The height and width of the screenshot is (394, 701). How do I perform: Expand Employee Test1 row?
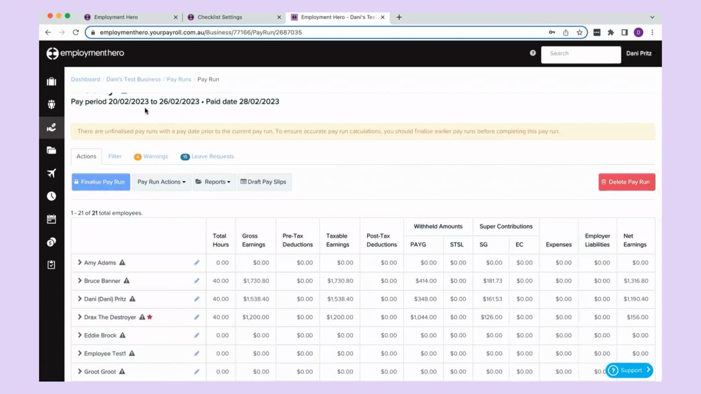click(79, 354)
